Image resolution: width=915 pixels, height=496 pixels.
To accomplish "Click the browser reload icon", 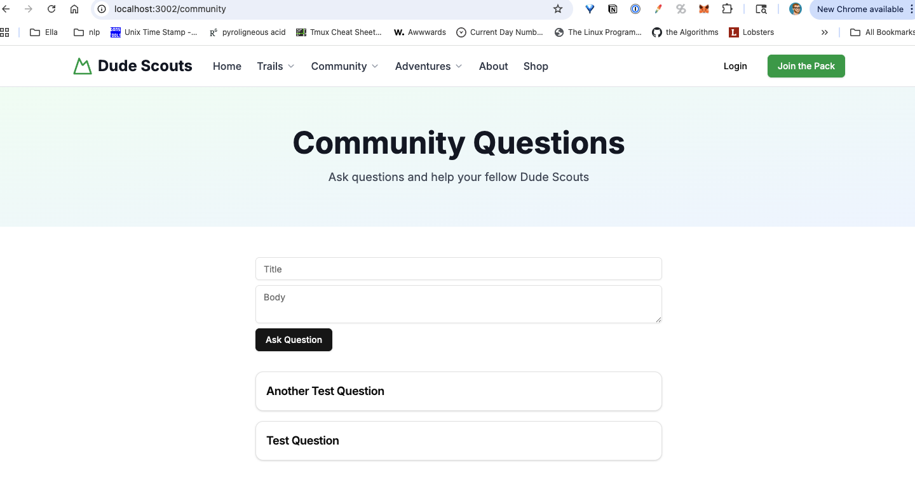I will point(51,9).
